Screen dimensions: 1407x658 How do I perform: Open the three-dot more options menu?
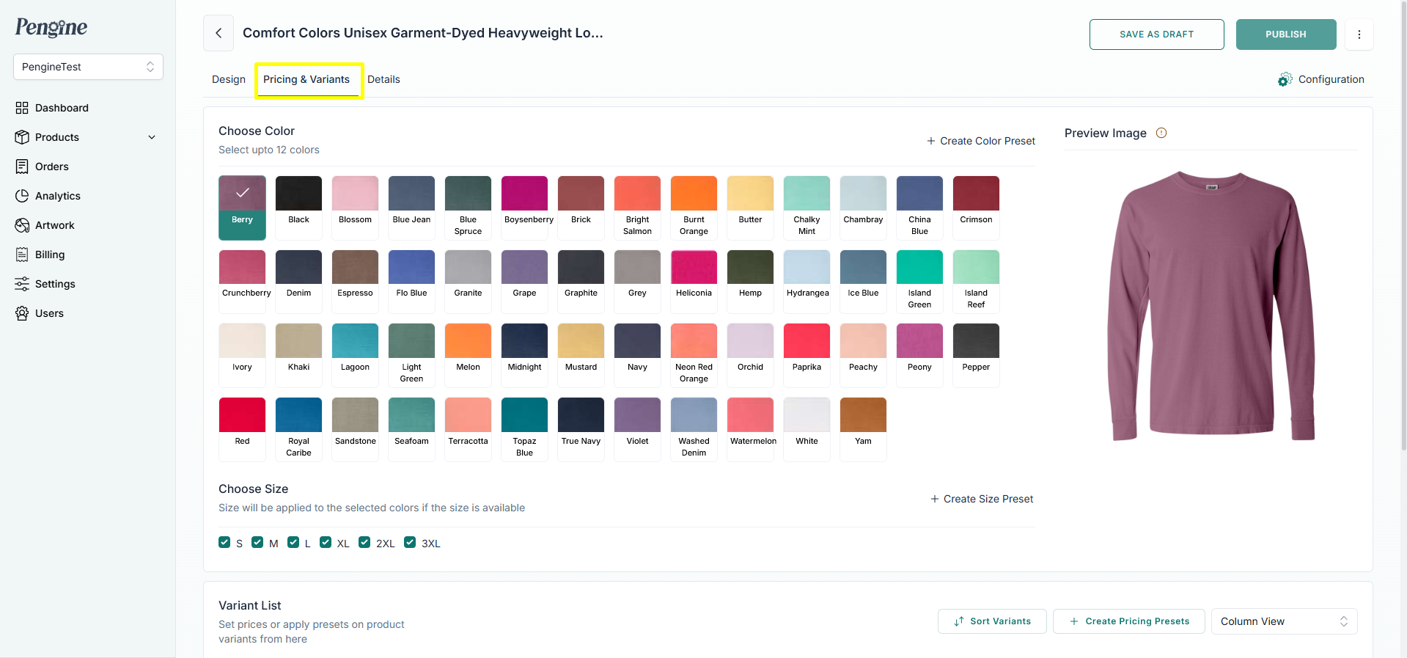[x=1359, y=34]
